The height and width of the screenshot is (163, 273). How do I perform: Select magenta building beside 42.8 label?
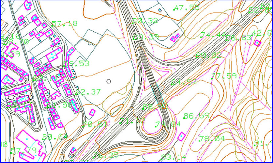coord(257,43)
